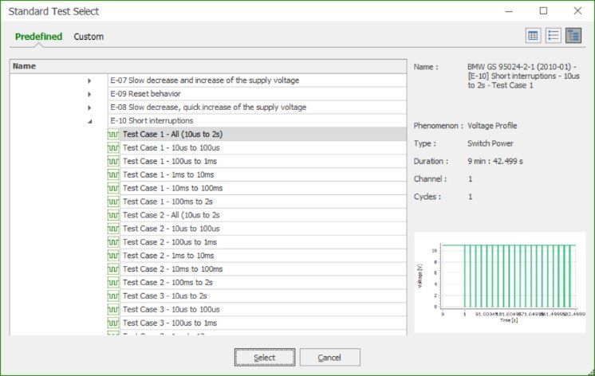Expand E-08 Slow decrease, quick increase node

point(89,108)
